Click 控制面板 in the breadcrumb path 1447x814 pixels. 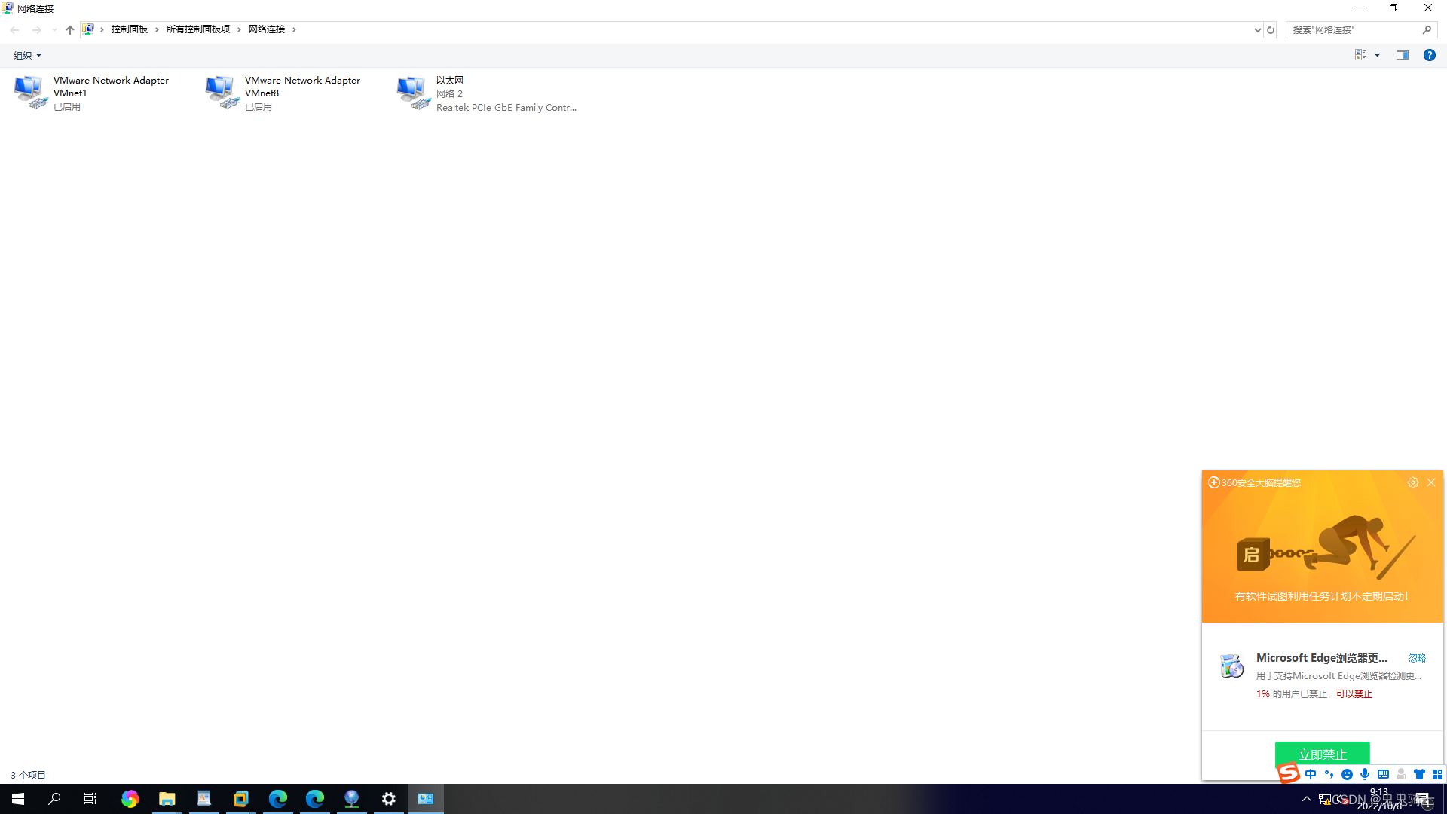[129, 29]
